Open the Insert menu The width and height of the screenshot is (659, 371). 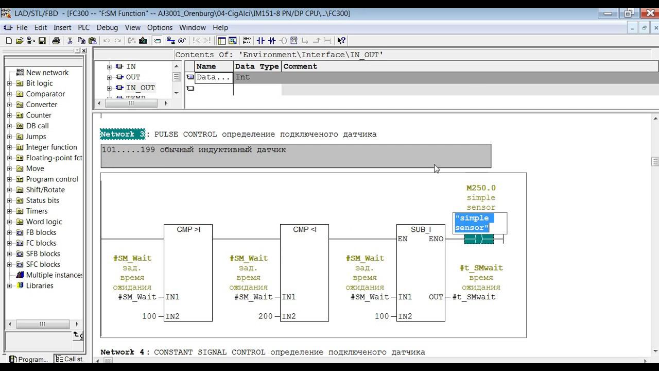click(62, 28)
